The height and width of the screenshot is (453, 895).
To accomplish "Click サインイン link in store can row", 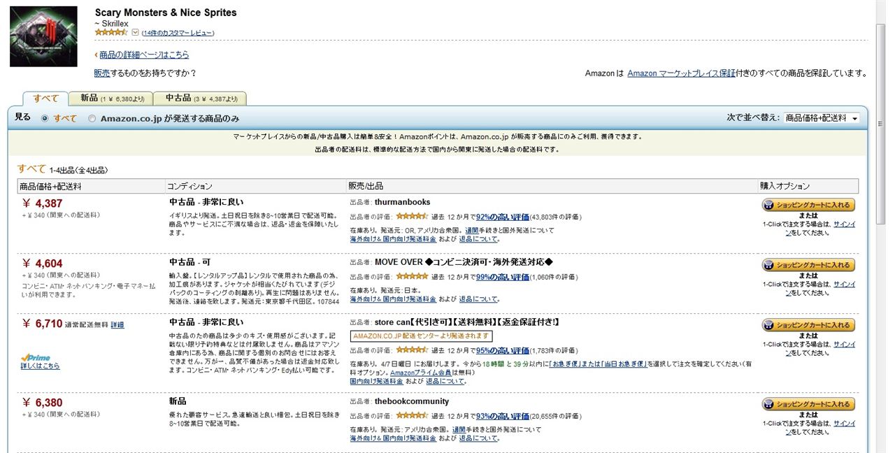I will click(x=844, y=345).
